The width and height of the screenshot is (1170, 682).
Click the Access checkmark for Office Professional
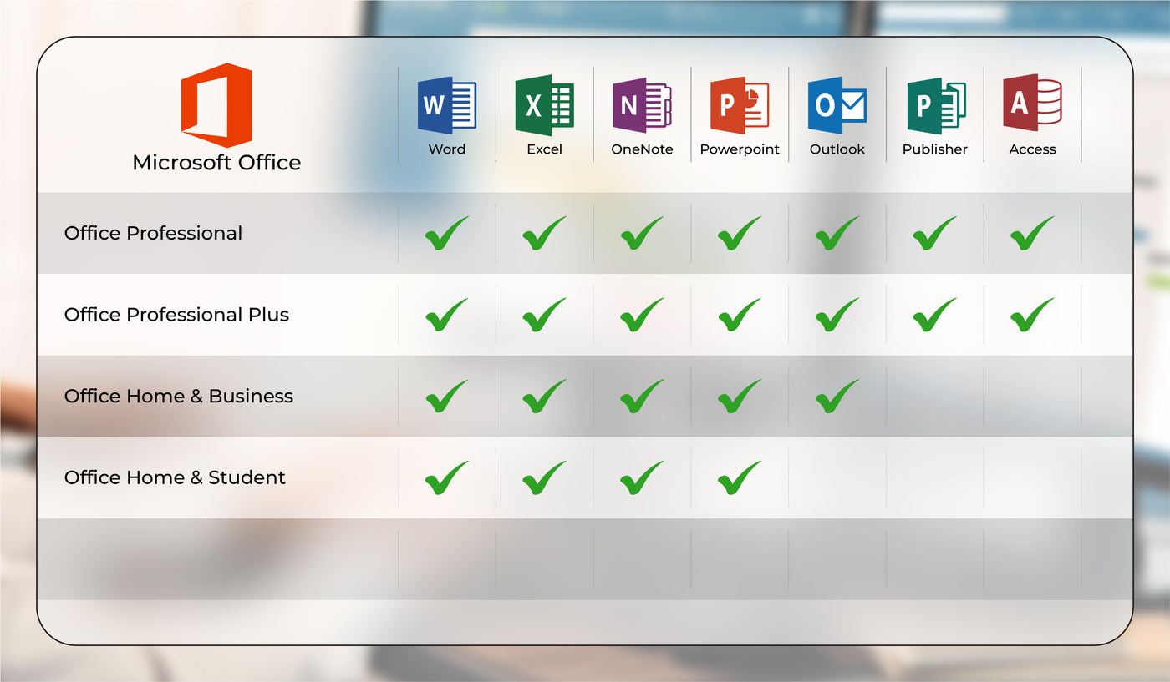(1032, 234)
